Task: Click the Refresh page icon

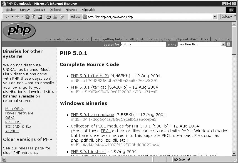Action: coord(34,17)
